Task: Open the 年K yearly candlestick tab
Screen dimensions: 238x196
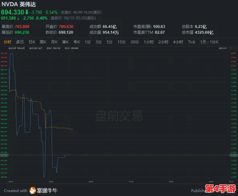Action: point(77,42)
